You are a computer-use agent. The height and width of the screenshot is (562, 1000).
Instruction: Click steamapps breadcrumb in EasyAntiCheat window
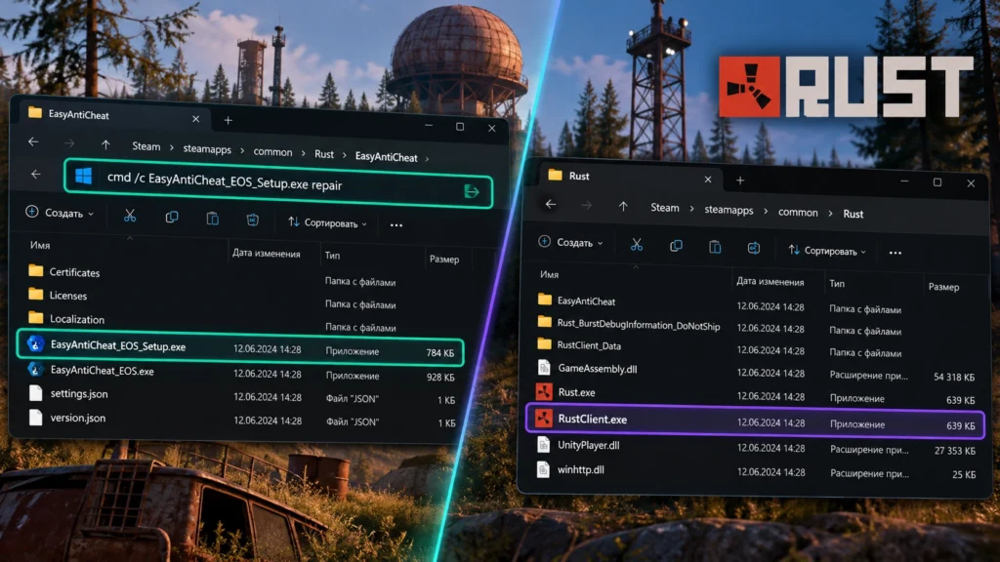click(x=207, y=149)
